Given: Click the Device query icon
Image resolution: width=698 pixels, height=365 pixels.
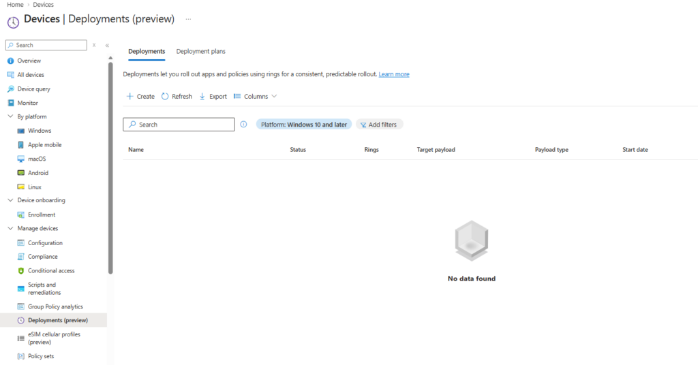Looking at the screenshot, I should coord(11,89).
